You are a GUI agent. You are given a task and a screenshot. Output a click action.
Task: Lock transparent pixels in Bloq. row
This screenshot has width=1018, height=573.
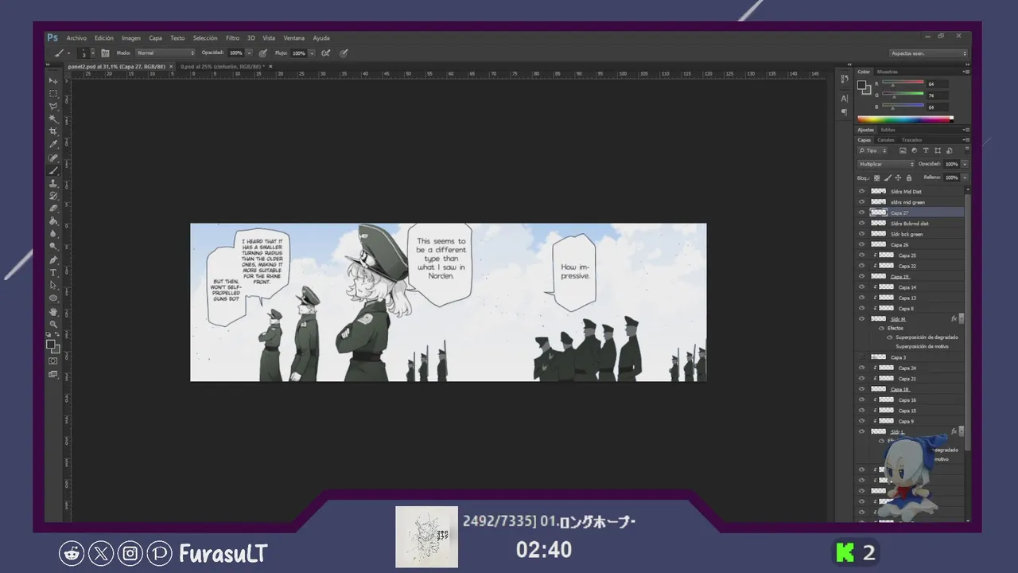pyautogui.click(x=877, y=177)
